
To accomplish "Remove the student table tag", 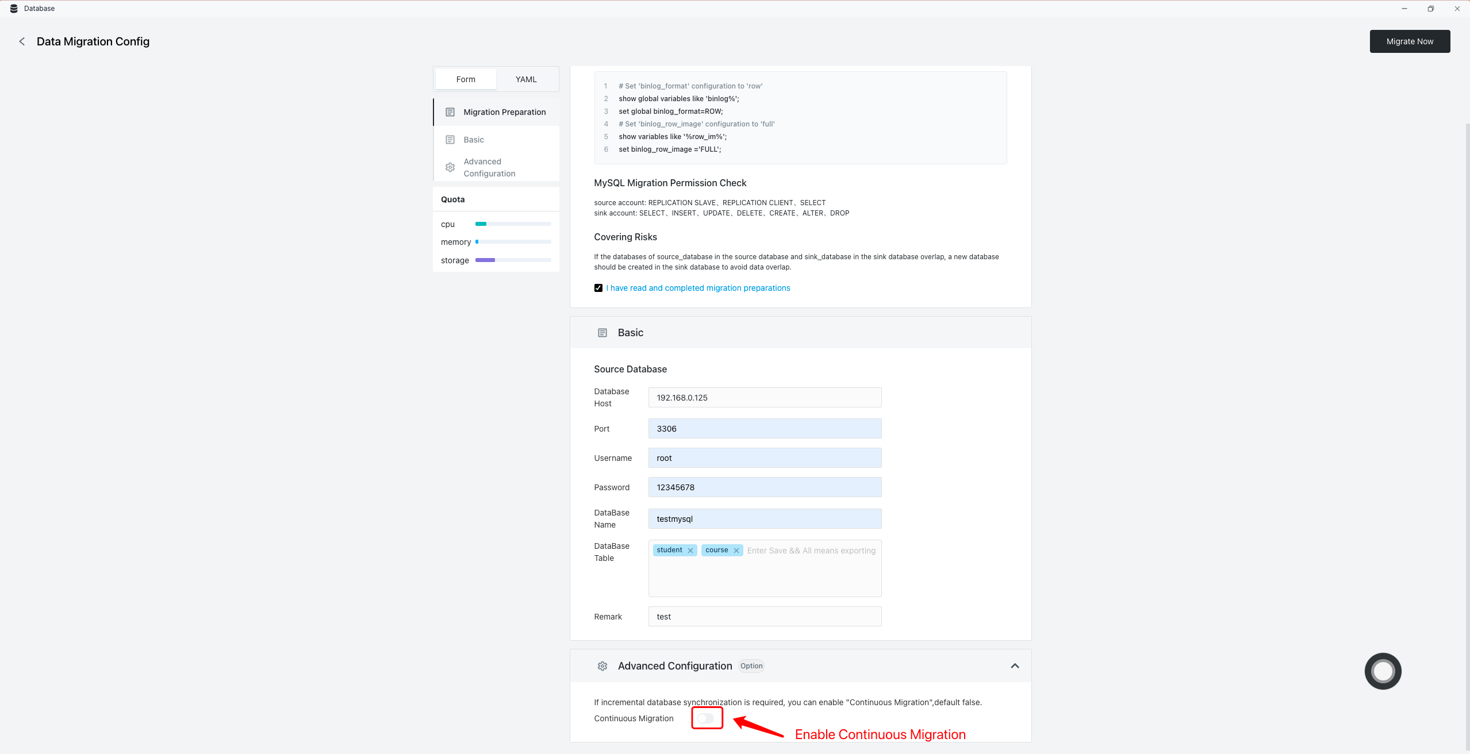I will click(691, 550).
